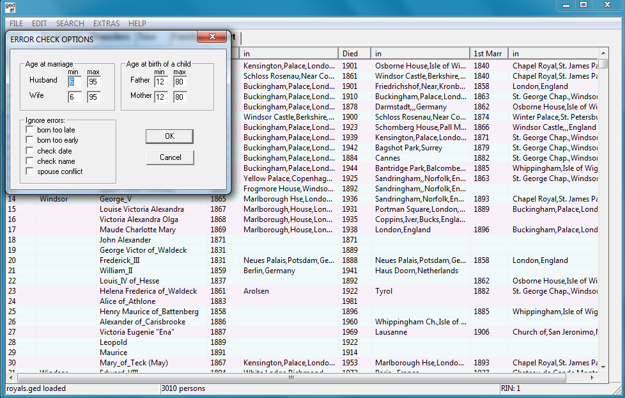Click the horizontal scrollbar right arrow

click(x=592, y=378)
